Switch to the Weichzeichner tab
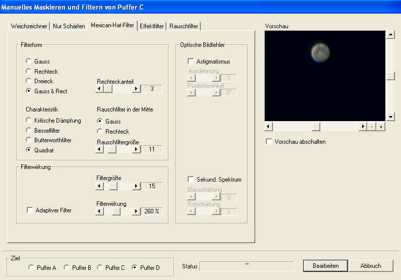 [x=29, y=26]
